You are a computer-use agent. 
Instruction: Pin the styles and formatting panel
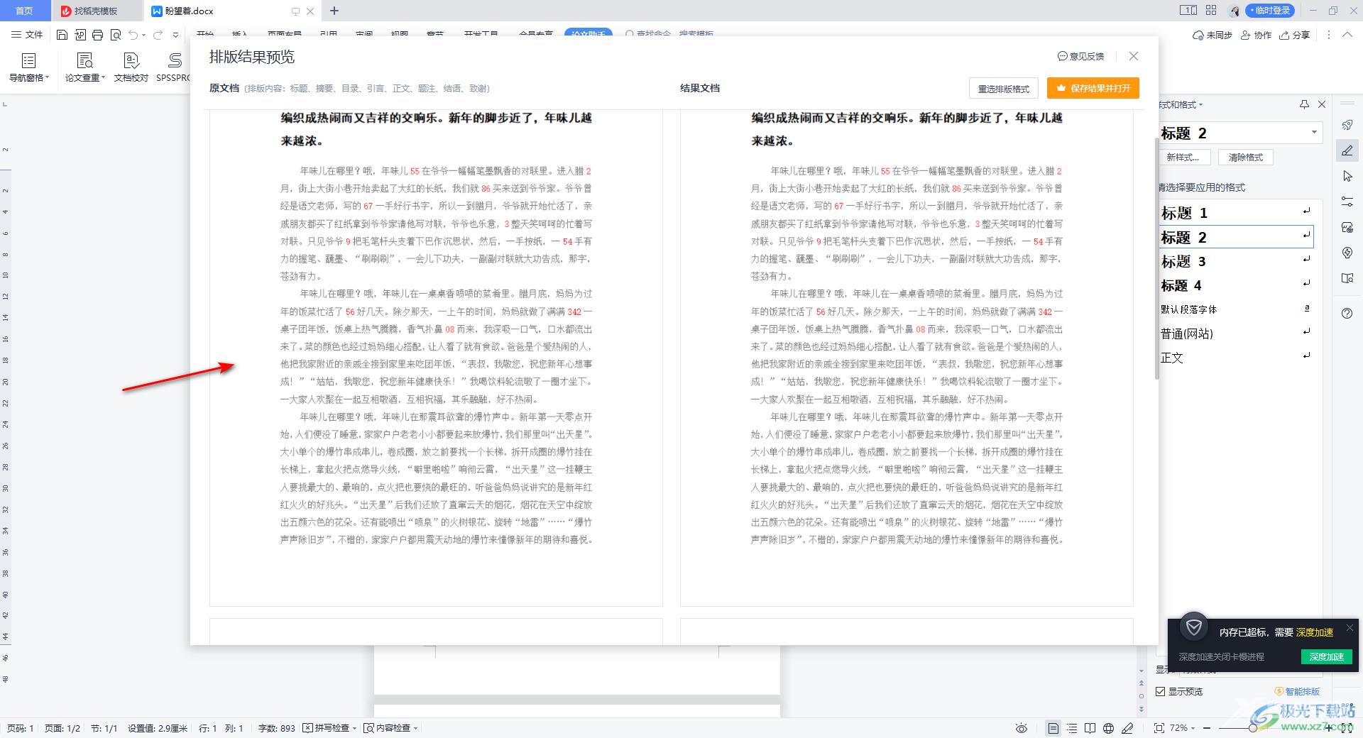pos(1304,104)
